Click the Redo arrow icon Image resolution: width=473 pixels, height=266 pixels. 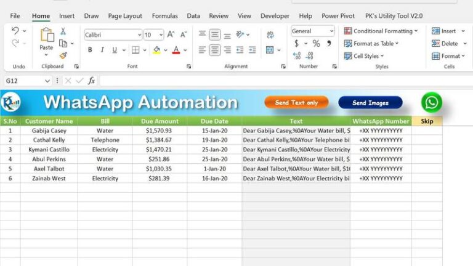click(x=15, y=44)
